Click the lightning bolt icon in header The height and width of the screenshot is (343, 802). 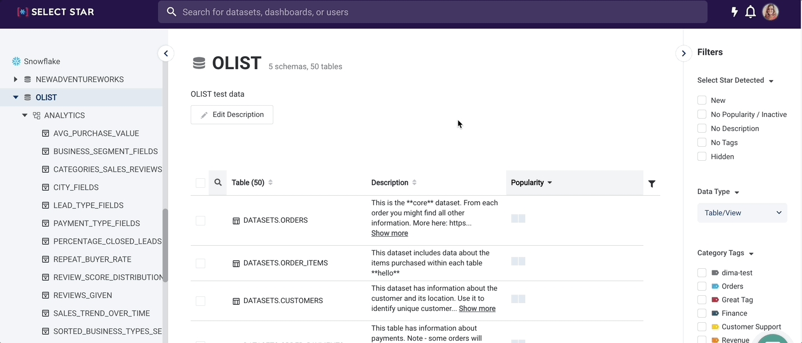(x=734, y=12)
